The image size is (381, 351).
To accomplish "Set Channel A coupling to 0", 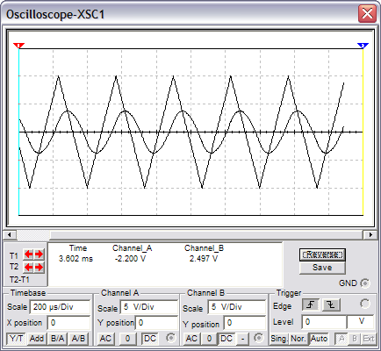I will pyautogui.click(x=127, y=339).
